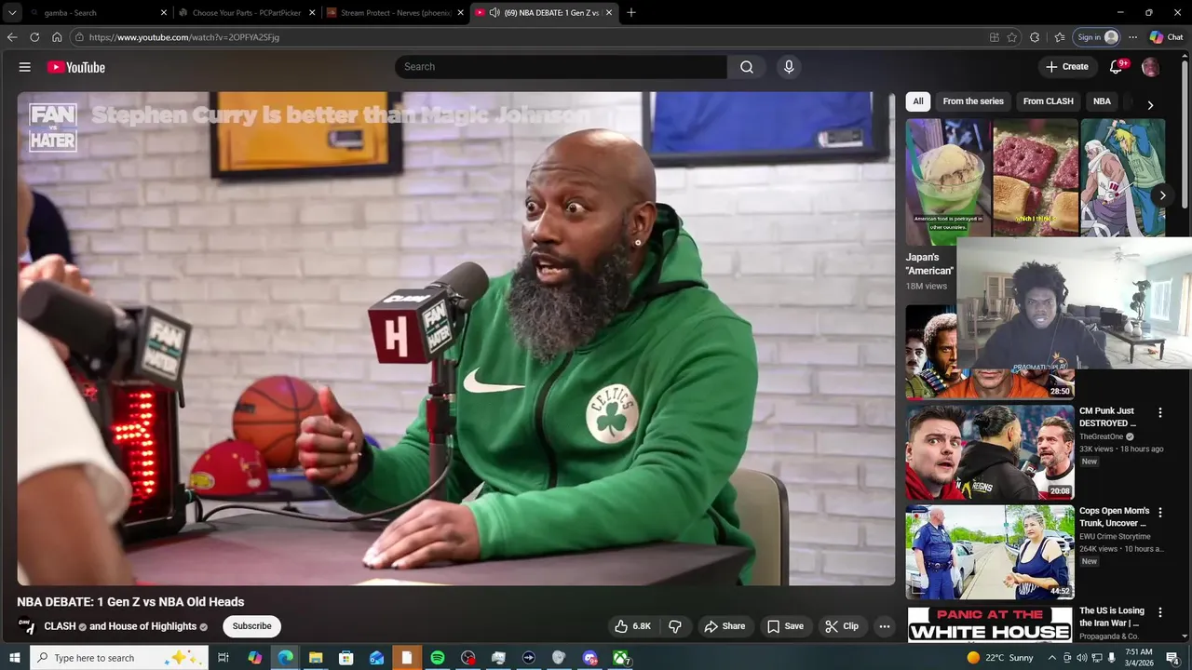Open Task View on the taskbar

pos(223,658)
